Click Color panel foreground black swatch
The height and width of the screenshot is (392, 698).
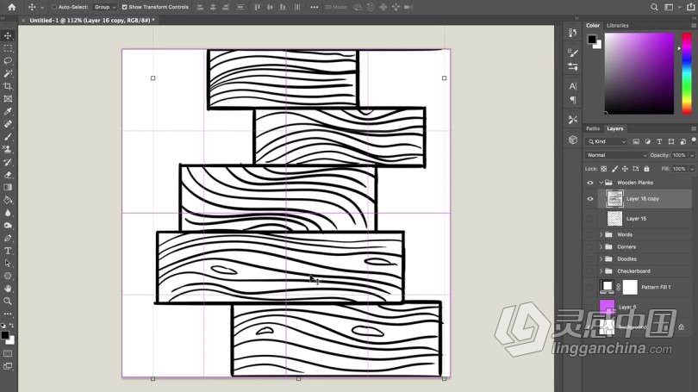click(x=592, y=39)
